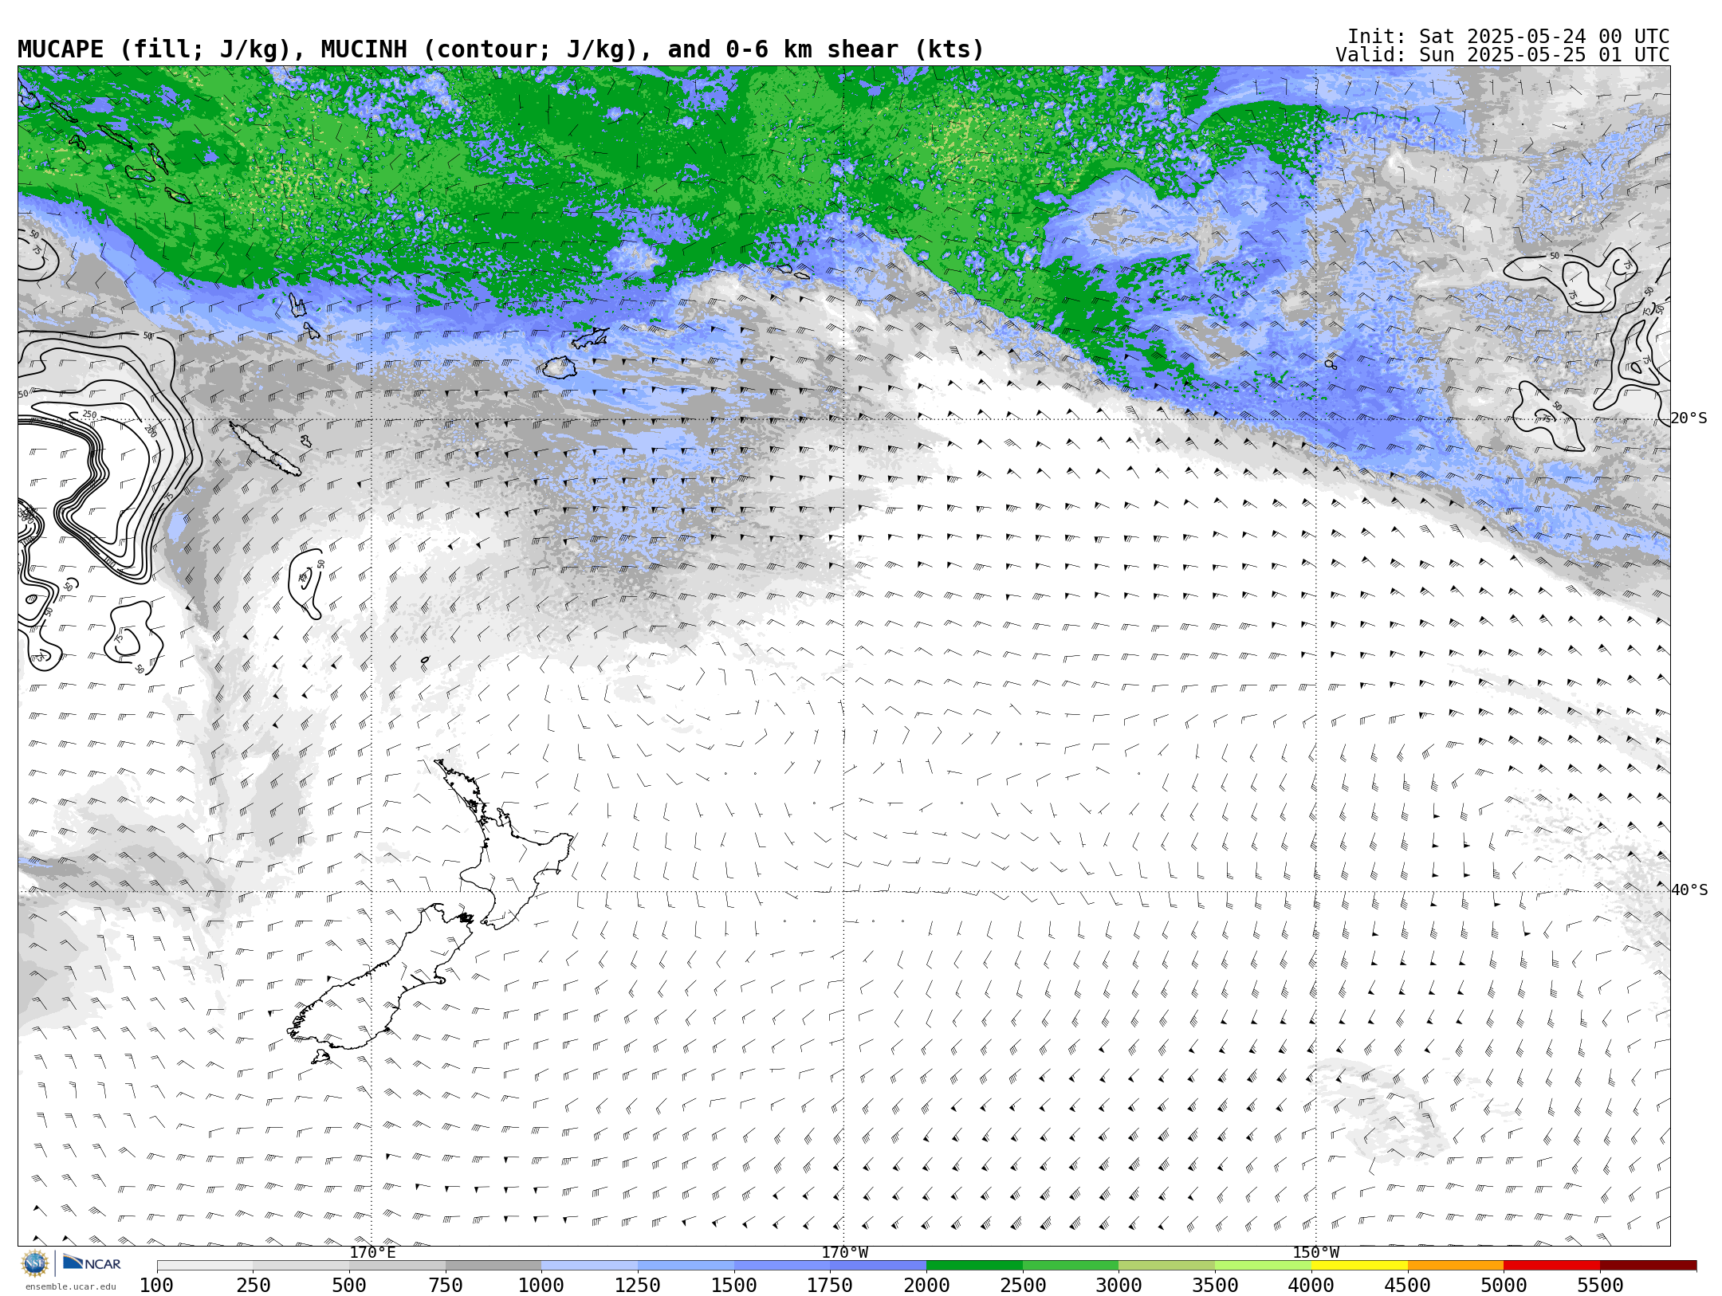Image resolution: width=1722 pixels, height=1296 pixels.
Task: Select the dark green 2000–2500 colorbar swatch
Action: point(974,1266)
